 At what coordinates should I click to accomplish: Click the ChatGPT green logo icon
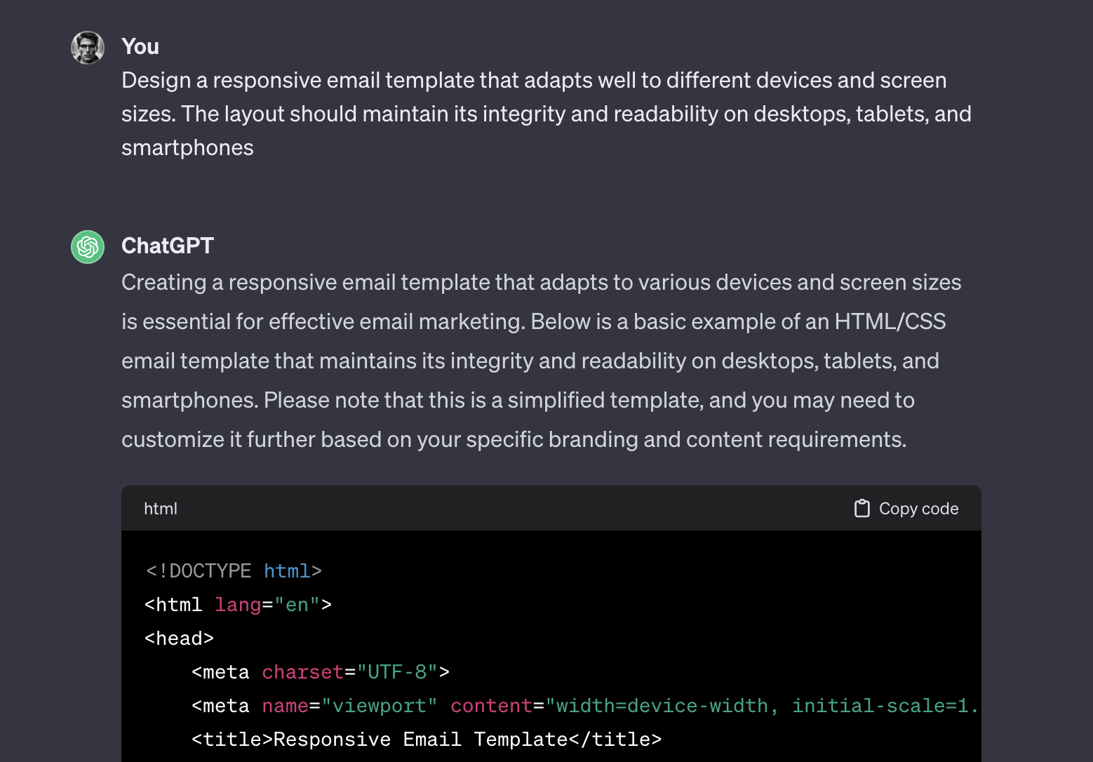coord(87,247)
